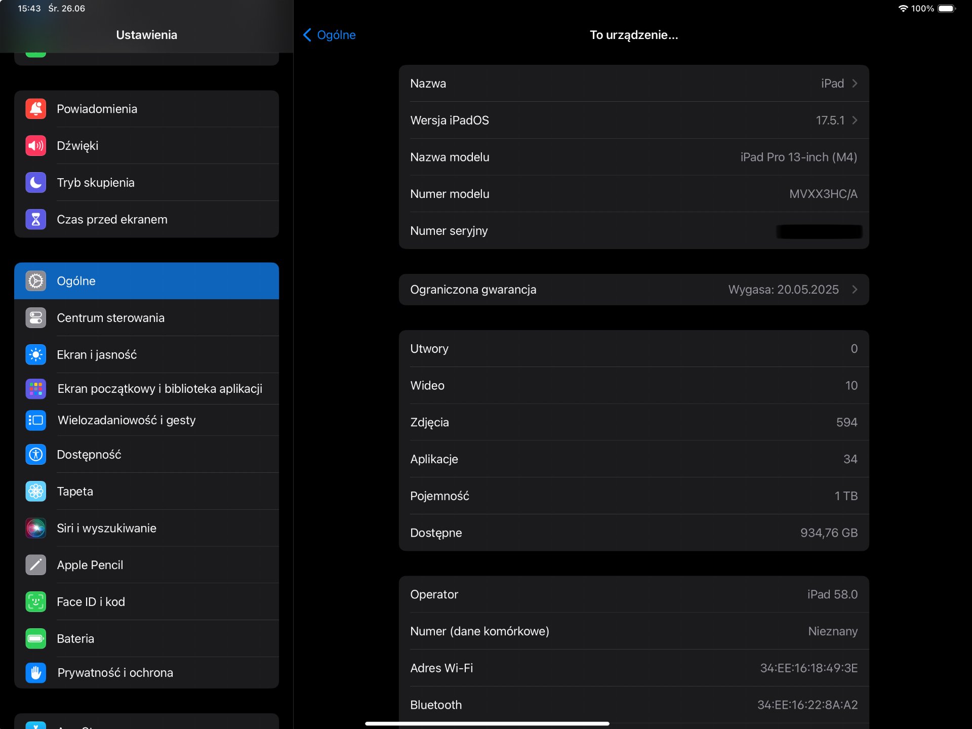Open Wersja iPadOS 17.5.1 chevron
The width and height of the screenshot is (972, 729).
click(x=855, y=120)
